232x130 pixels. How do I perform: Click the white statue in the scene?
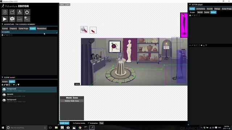pyautogui.click(x=129, y=51)
